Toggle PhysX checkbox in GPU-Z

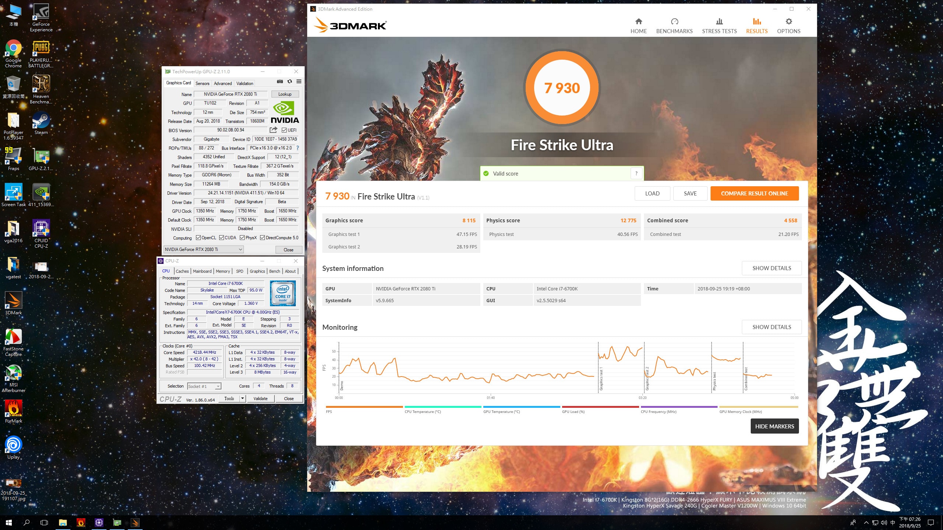(x=242, y=237)
